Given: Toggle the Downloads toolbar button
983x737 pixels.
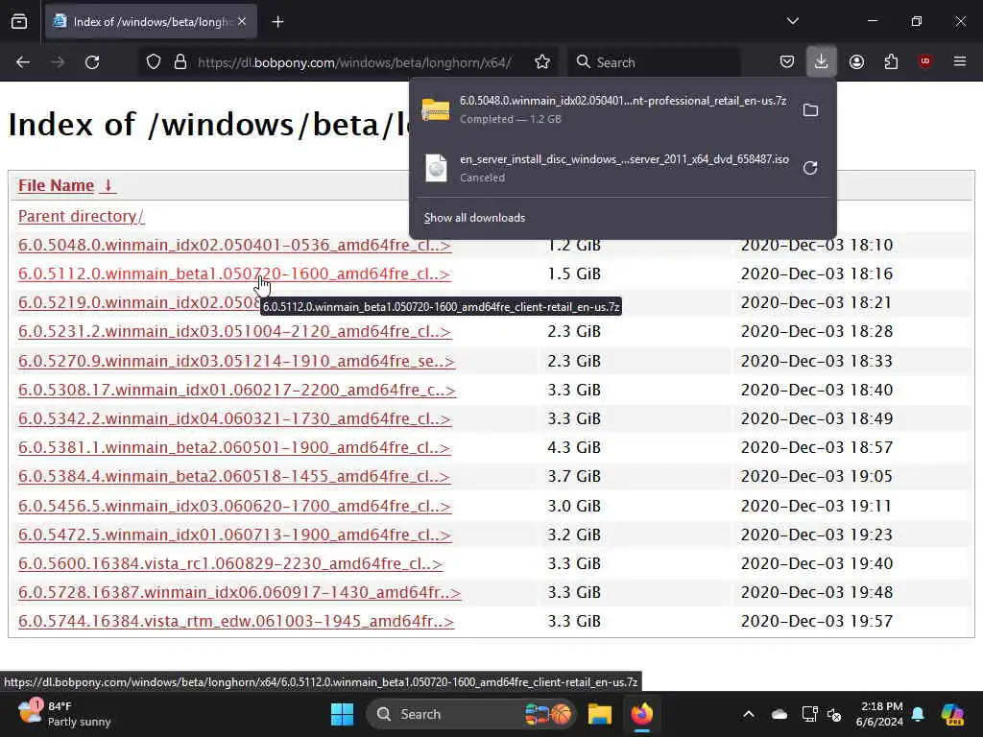Looking at the screenshot, I should (821, 62).
